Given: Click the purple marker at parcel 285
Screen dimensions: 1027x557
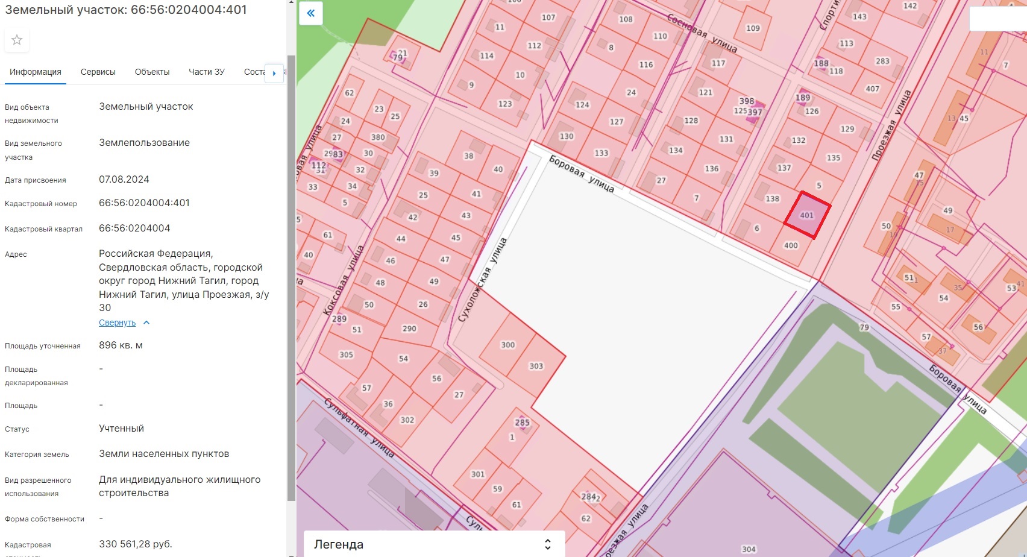Looking at the screenshot, I should [522, 423].
